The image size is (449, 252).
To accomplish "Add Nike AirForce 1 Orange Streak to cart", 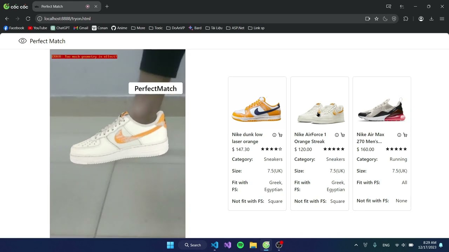I will click(x=343, y=135).
